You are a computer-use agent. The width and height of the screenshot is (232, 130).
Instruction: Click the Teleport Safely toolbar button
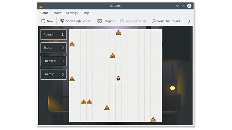(x=133, y=21)
